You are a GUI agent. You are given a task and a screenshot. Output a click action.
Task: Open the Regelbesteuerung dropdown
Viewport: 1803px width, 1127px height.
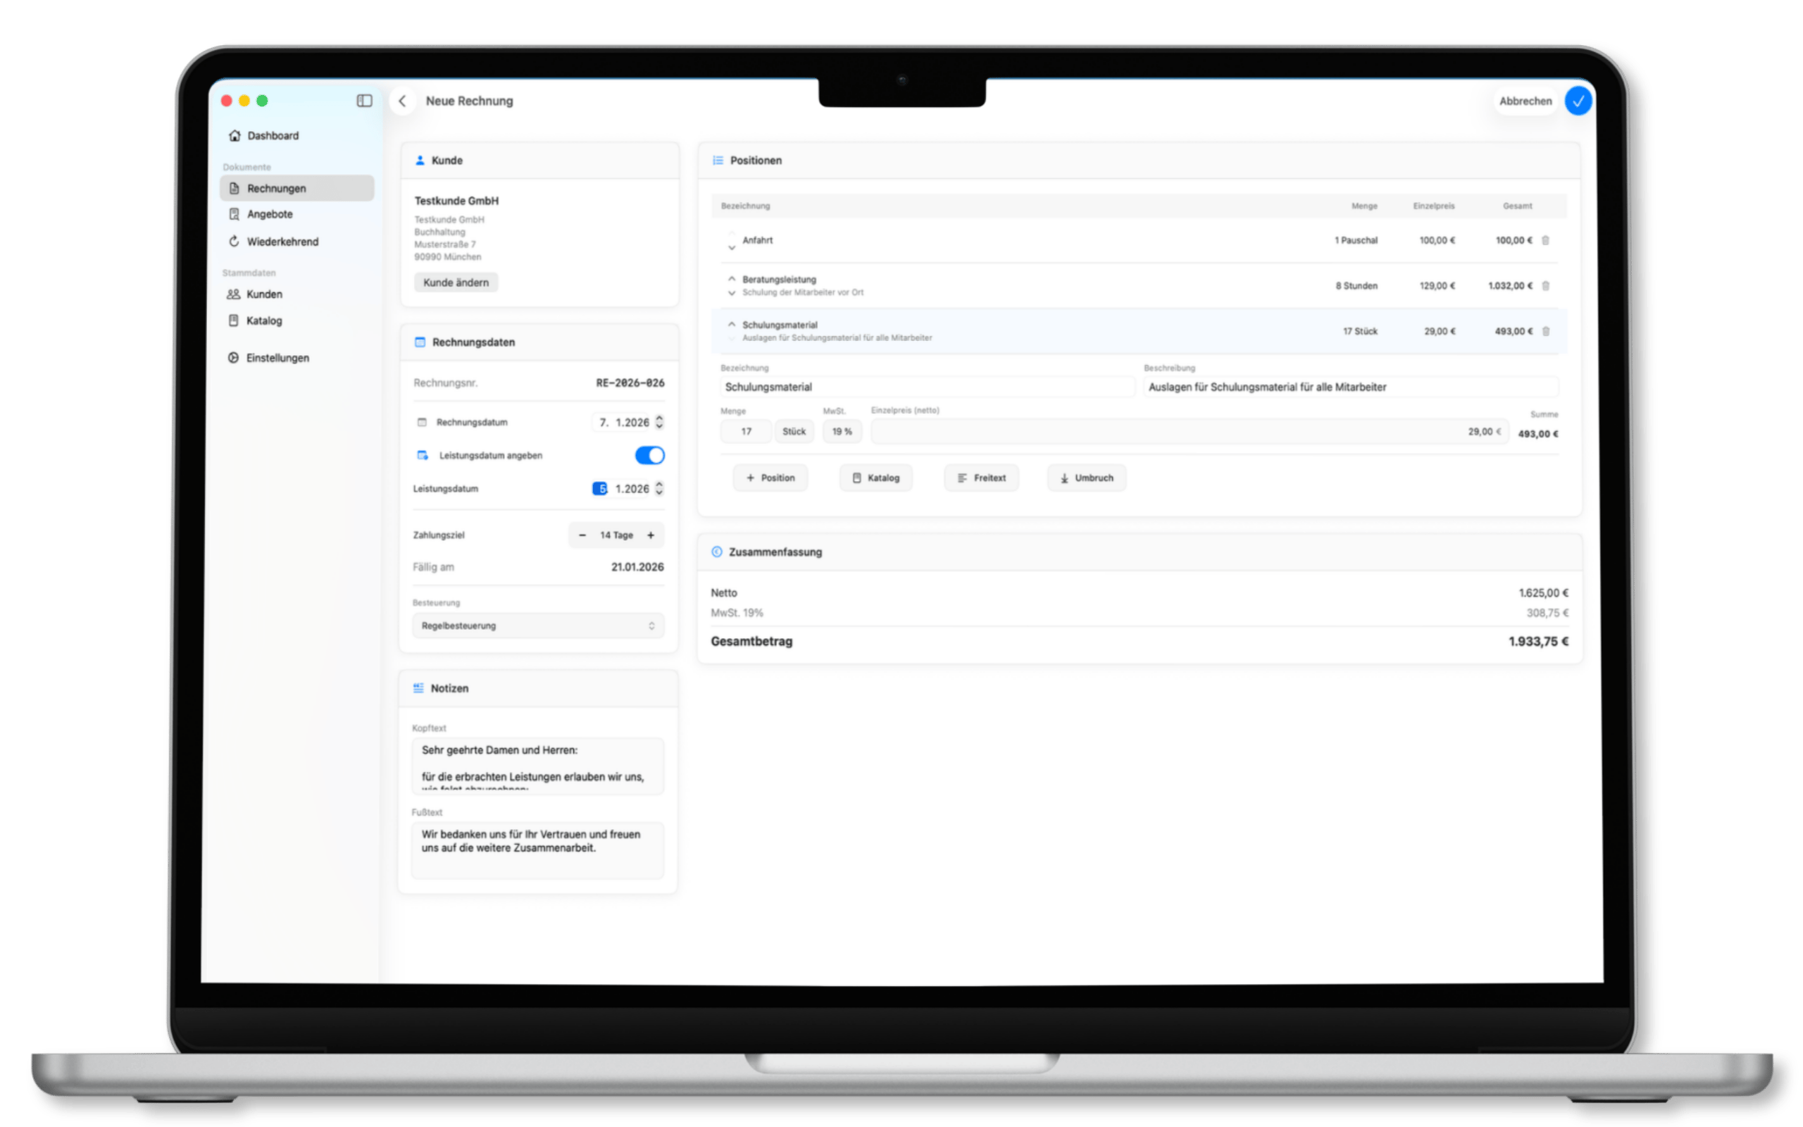(538, 625)
